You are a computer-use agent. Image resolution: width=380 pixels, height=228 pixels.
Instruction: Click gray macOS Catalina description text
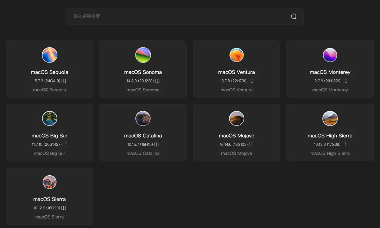(x=143, y=154)
